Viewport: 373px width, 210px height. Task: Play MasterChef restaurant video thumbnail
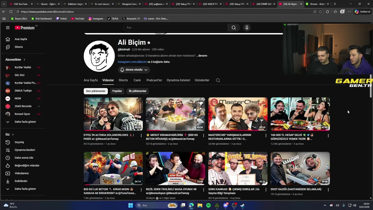point(238,114)
